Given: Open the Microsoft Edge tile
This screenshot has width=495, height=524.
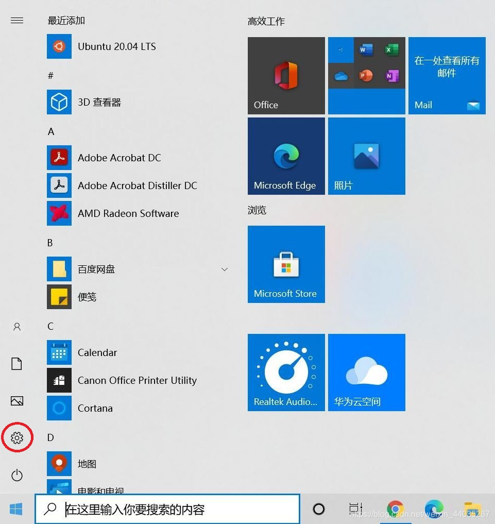Looking at the screenshot, I should coord(286,156).
